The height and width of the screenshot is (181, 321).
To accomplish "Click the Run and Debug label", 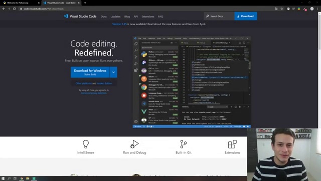I will point(134,152).
